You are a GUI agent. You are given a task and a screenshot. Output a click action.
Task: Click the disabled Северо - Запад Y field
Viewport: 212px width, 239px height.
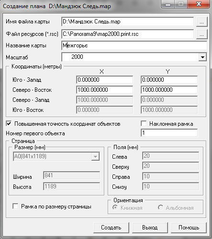[x=169, y=100]
